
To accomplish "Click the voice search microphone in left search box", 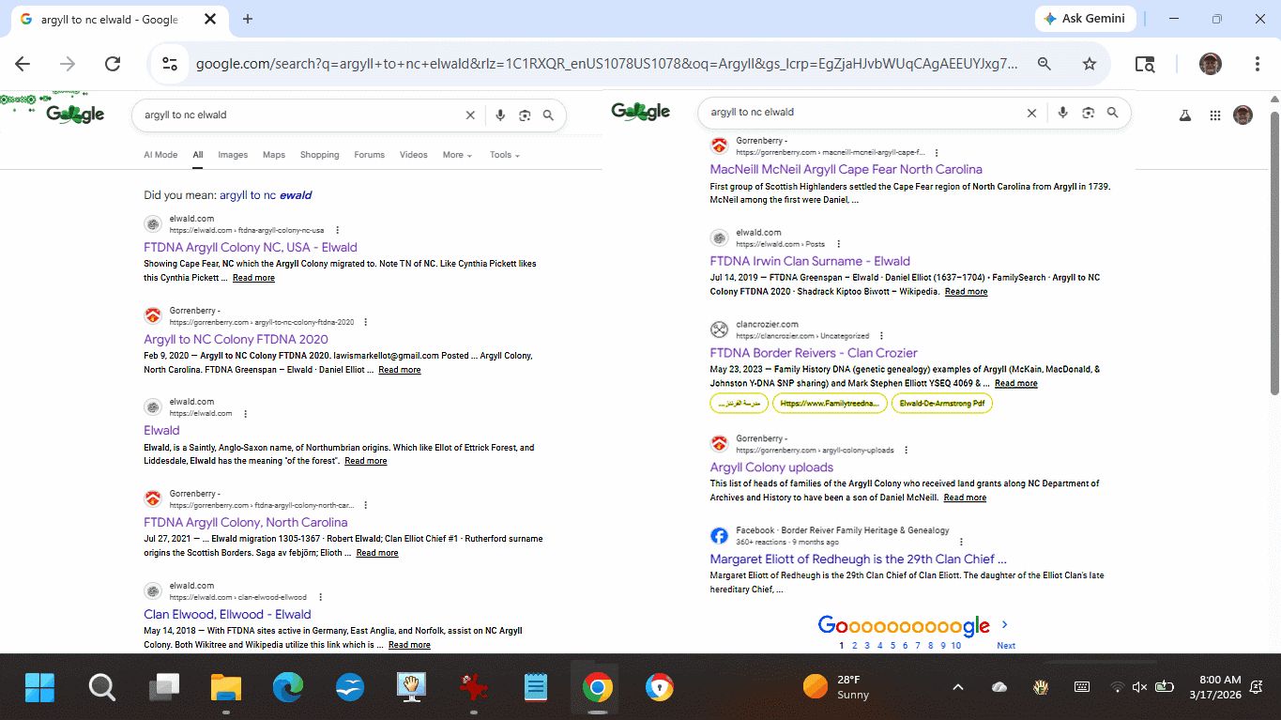I will coord(500,115).
